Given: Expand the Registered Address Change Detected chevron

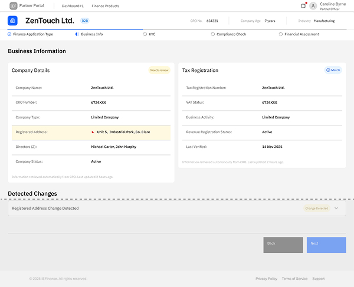Looking at the screenshot, I should 336,208.
